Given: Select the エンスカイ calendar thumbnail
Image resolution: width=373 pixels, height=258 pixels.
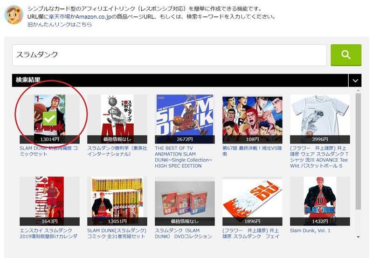Looking at the screenshot, I should [49, 201].
